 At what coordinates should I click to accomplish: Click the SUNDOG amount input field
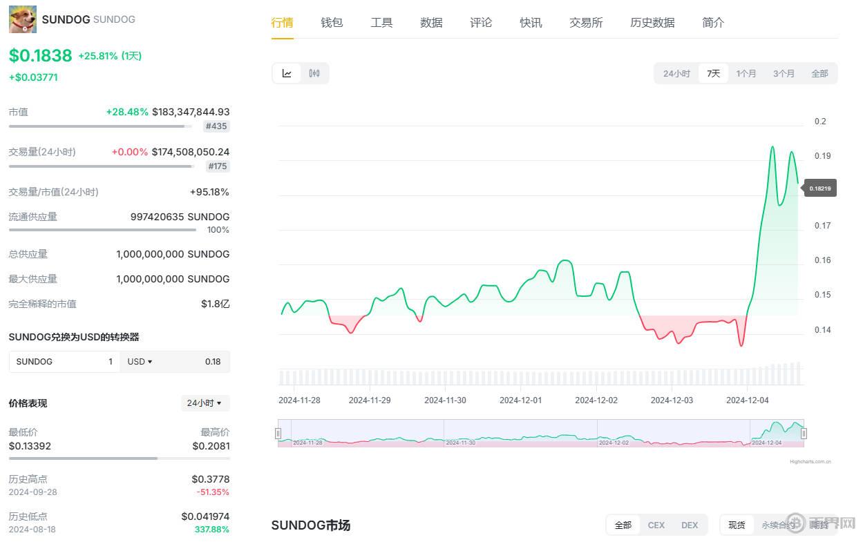(x=64, y=362)
